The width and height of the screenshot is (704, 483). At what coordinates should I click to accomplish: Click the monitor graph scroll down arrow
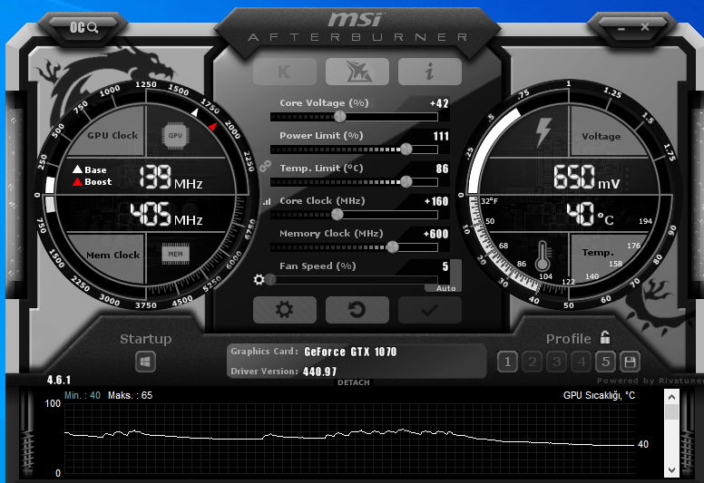pyautogui.click(x=671, y=470)
